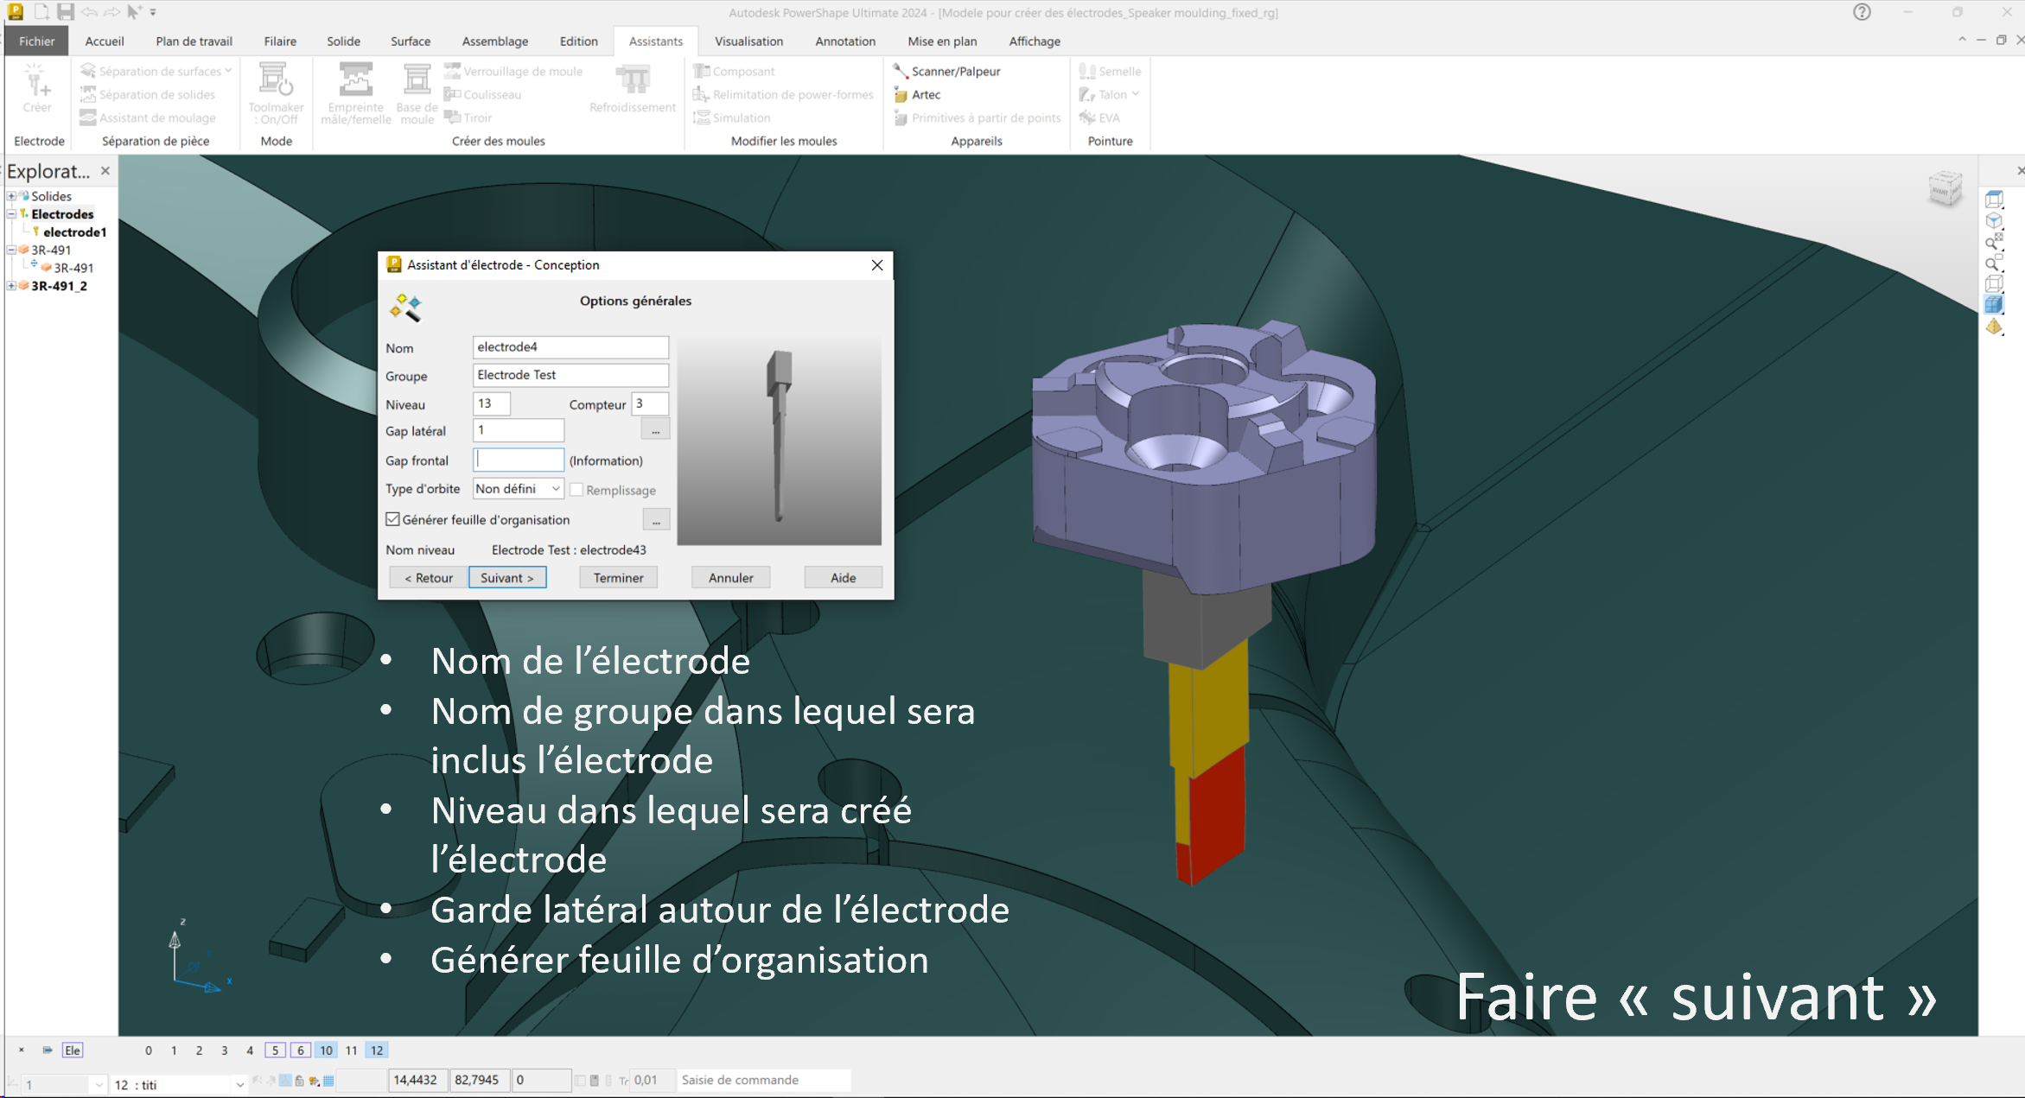Click the Verrouillage de moule tool
This screenshot has width=2025, height=1098.
513,71
